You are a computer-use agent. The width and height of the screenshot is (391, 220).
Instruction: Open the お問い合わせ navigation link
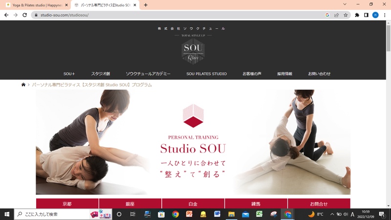pos(319,74)
